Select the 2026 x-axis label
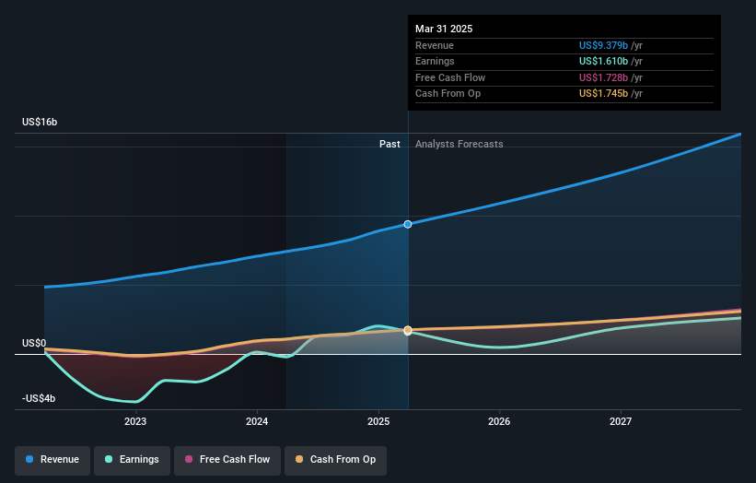The height and width of the screenshot is (483, 756). coord(499,421)
